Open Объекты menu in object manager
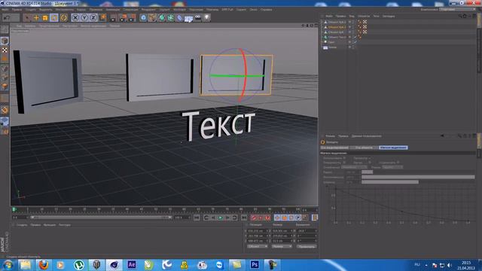The width and height of the screenshot is (482, 271). tap(364, 16)
